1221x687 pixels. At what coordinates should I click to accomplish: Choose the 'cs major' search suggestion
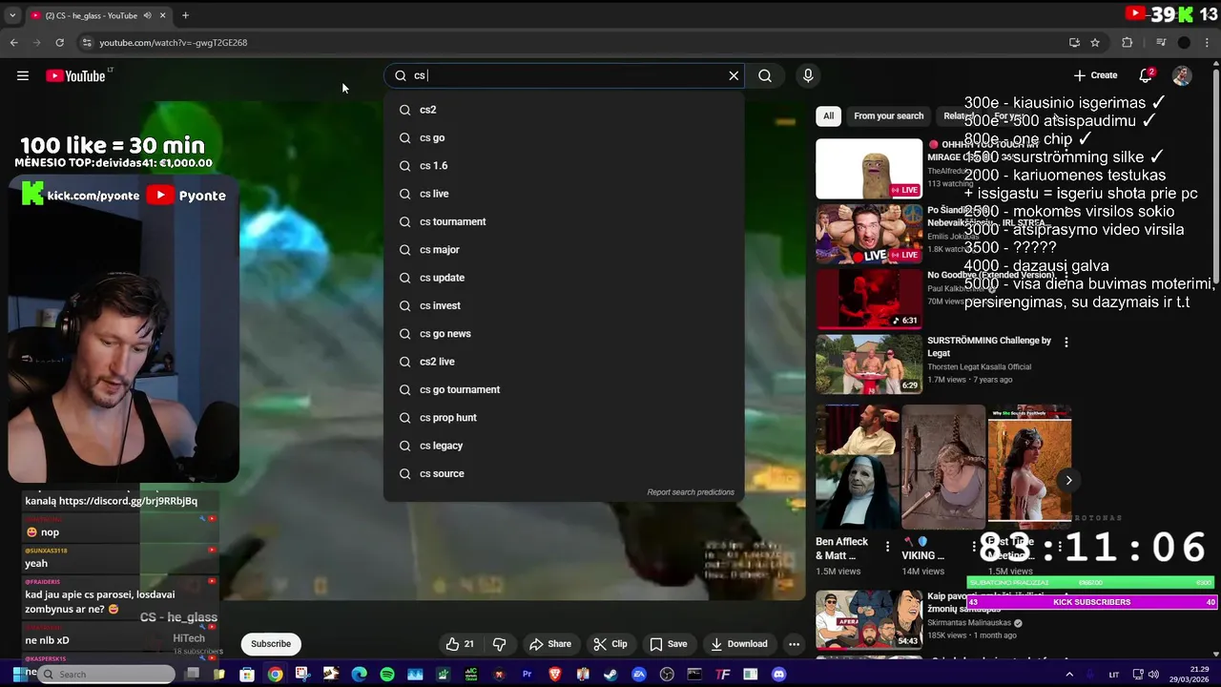pos(564,249)
